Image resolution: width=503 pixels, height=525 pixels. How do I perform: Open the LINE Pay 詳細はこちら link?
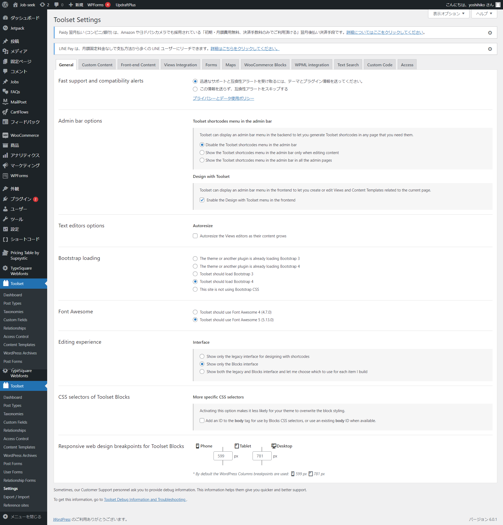pos(245,48)
